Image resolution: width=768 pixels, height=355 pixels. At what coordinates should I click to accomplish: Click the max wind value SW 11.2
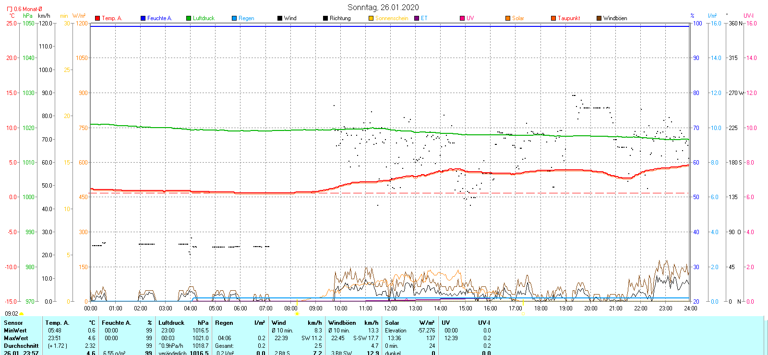coord(312,338)
